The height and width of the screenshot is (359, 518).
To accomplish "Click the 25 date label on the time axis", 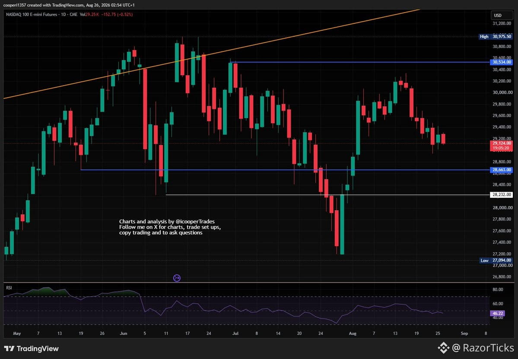I will (438, 334).
